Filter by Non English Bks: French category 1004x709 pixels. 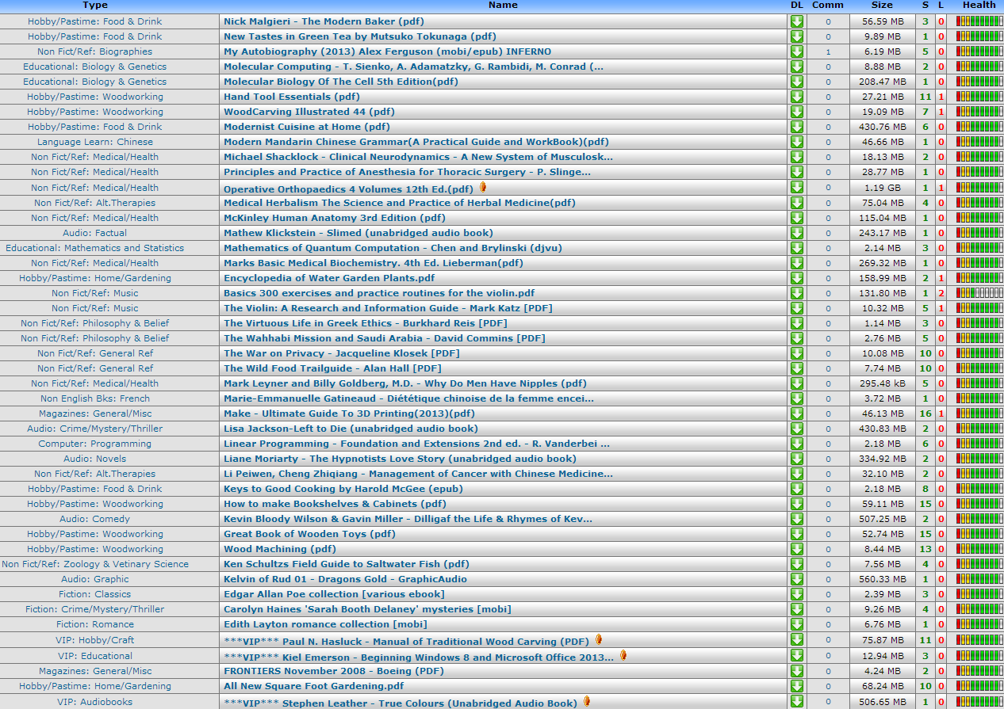(95, 398)
